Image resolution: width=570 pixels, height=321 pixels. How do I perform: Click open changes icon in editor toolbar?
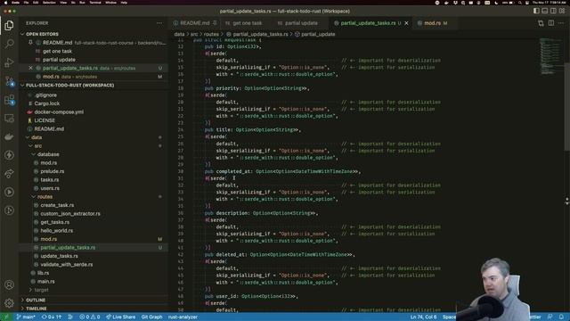[541, 23]
